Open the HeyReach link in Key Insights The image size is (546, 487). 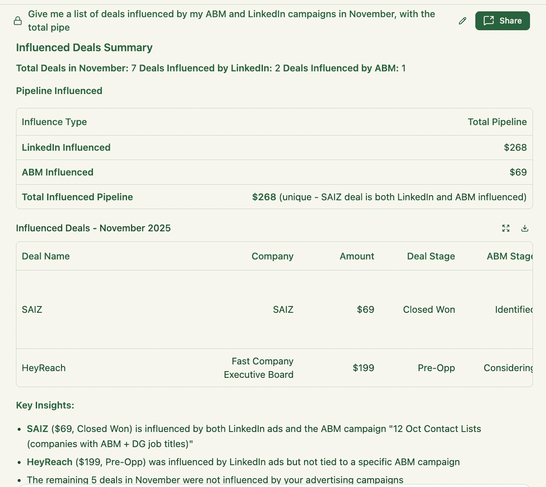coord(50,462)
